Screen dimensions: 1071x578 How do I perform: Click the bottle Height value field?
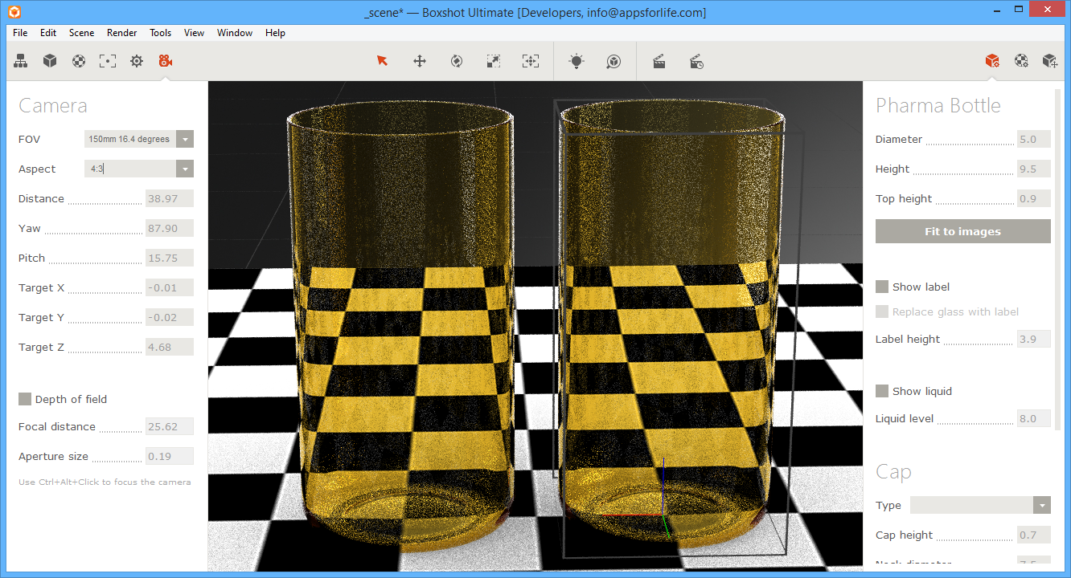(x=1034, y=169)
